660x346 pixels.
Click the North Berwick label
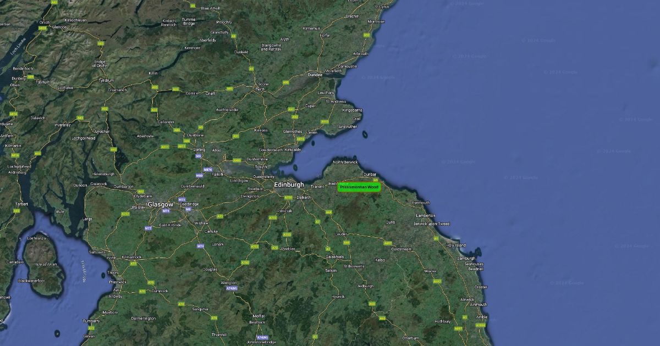tap(345, 162)
